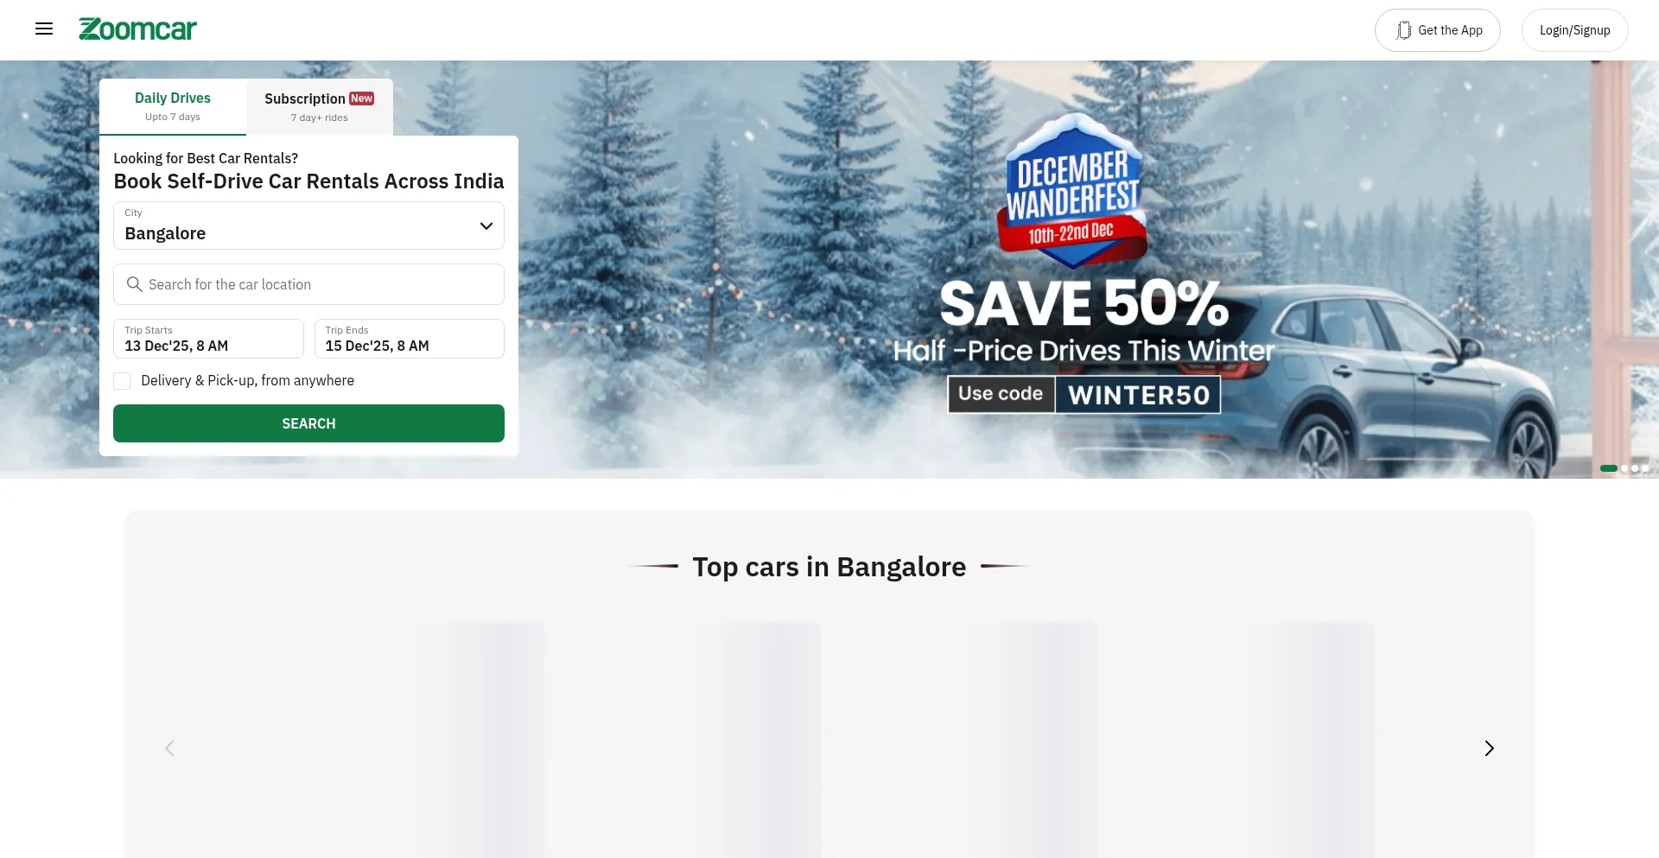Open Login/Signup

tap(1574, 30)
